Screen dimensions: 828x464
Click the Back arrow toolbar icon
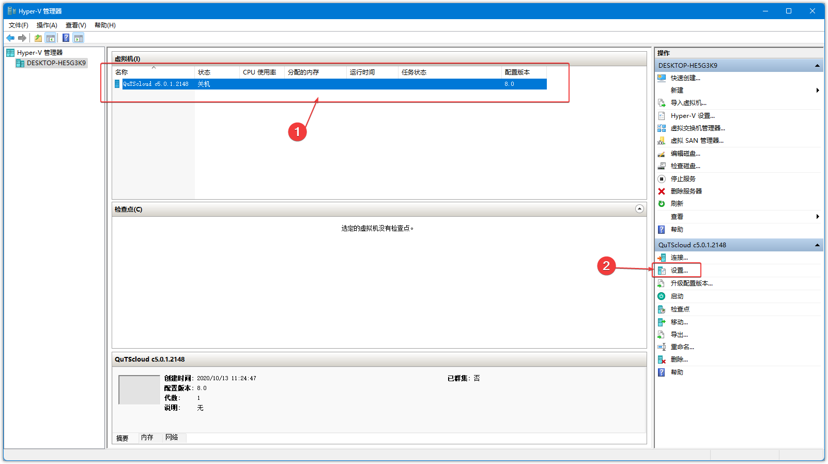click(10, 38)
